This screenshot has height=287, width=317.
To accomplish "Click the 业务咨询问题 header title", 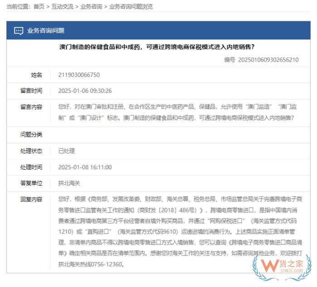I will [46, 31].
